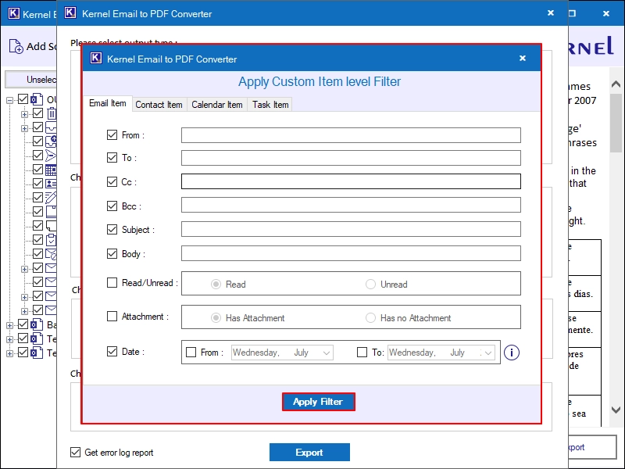Uncheck the Subject filter checkbox

click(112, 229)
